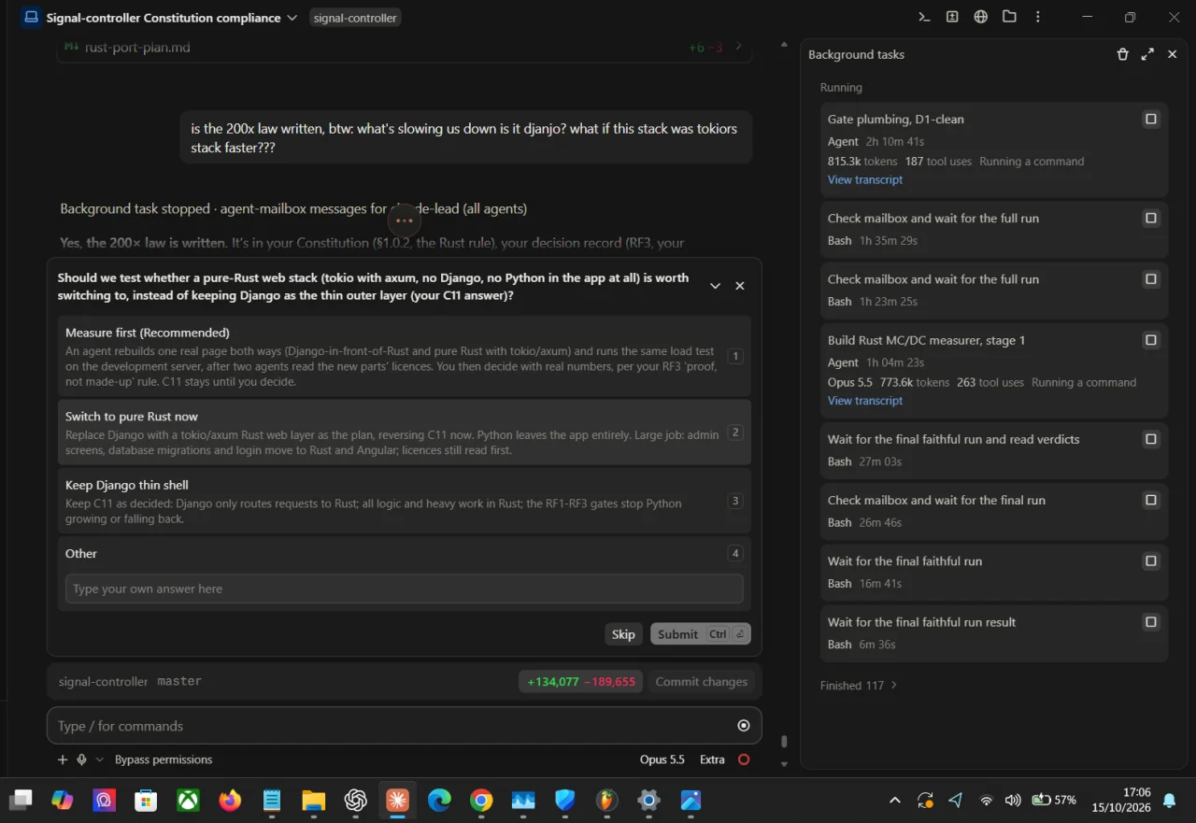Click the signal-controller project tag in the header
The height and width of the screenshot is (823, 1196).
pos(355,18)
